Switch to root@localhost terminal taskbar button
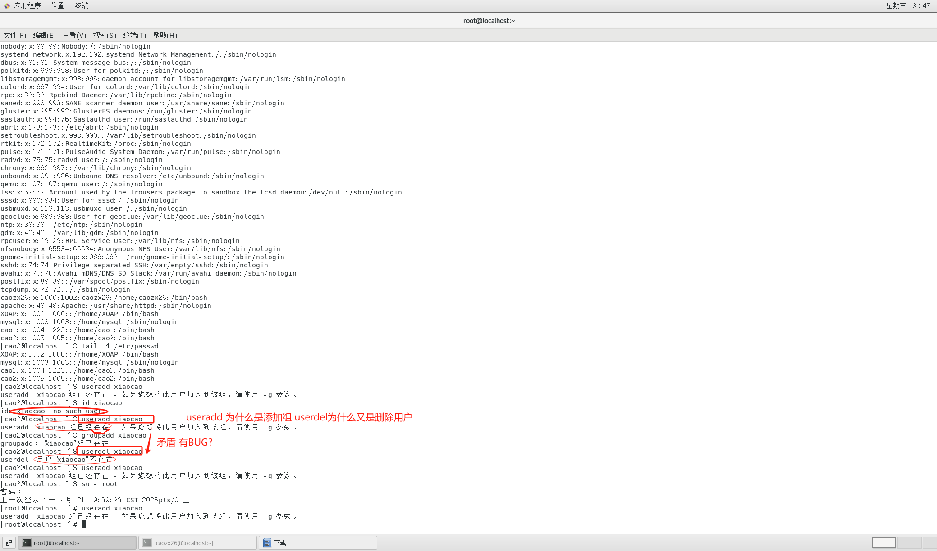This screenshot has height=551, width=937. coord(77,543)
